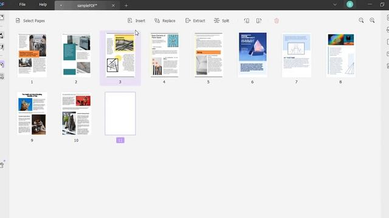This screenshot has width=389, height=218.
Task: Select page 5 thumbnail
Action: pos(208,55)
